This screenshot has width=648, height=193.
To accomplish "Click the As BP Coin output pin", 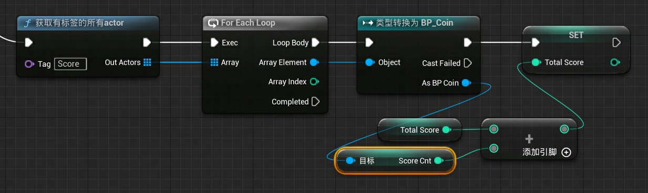I will pos(466,83).
